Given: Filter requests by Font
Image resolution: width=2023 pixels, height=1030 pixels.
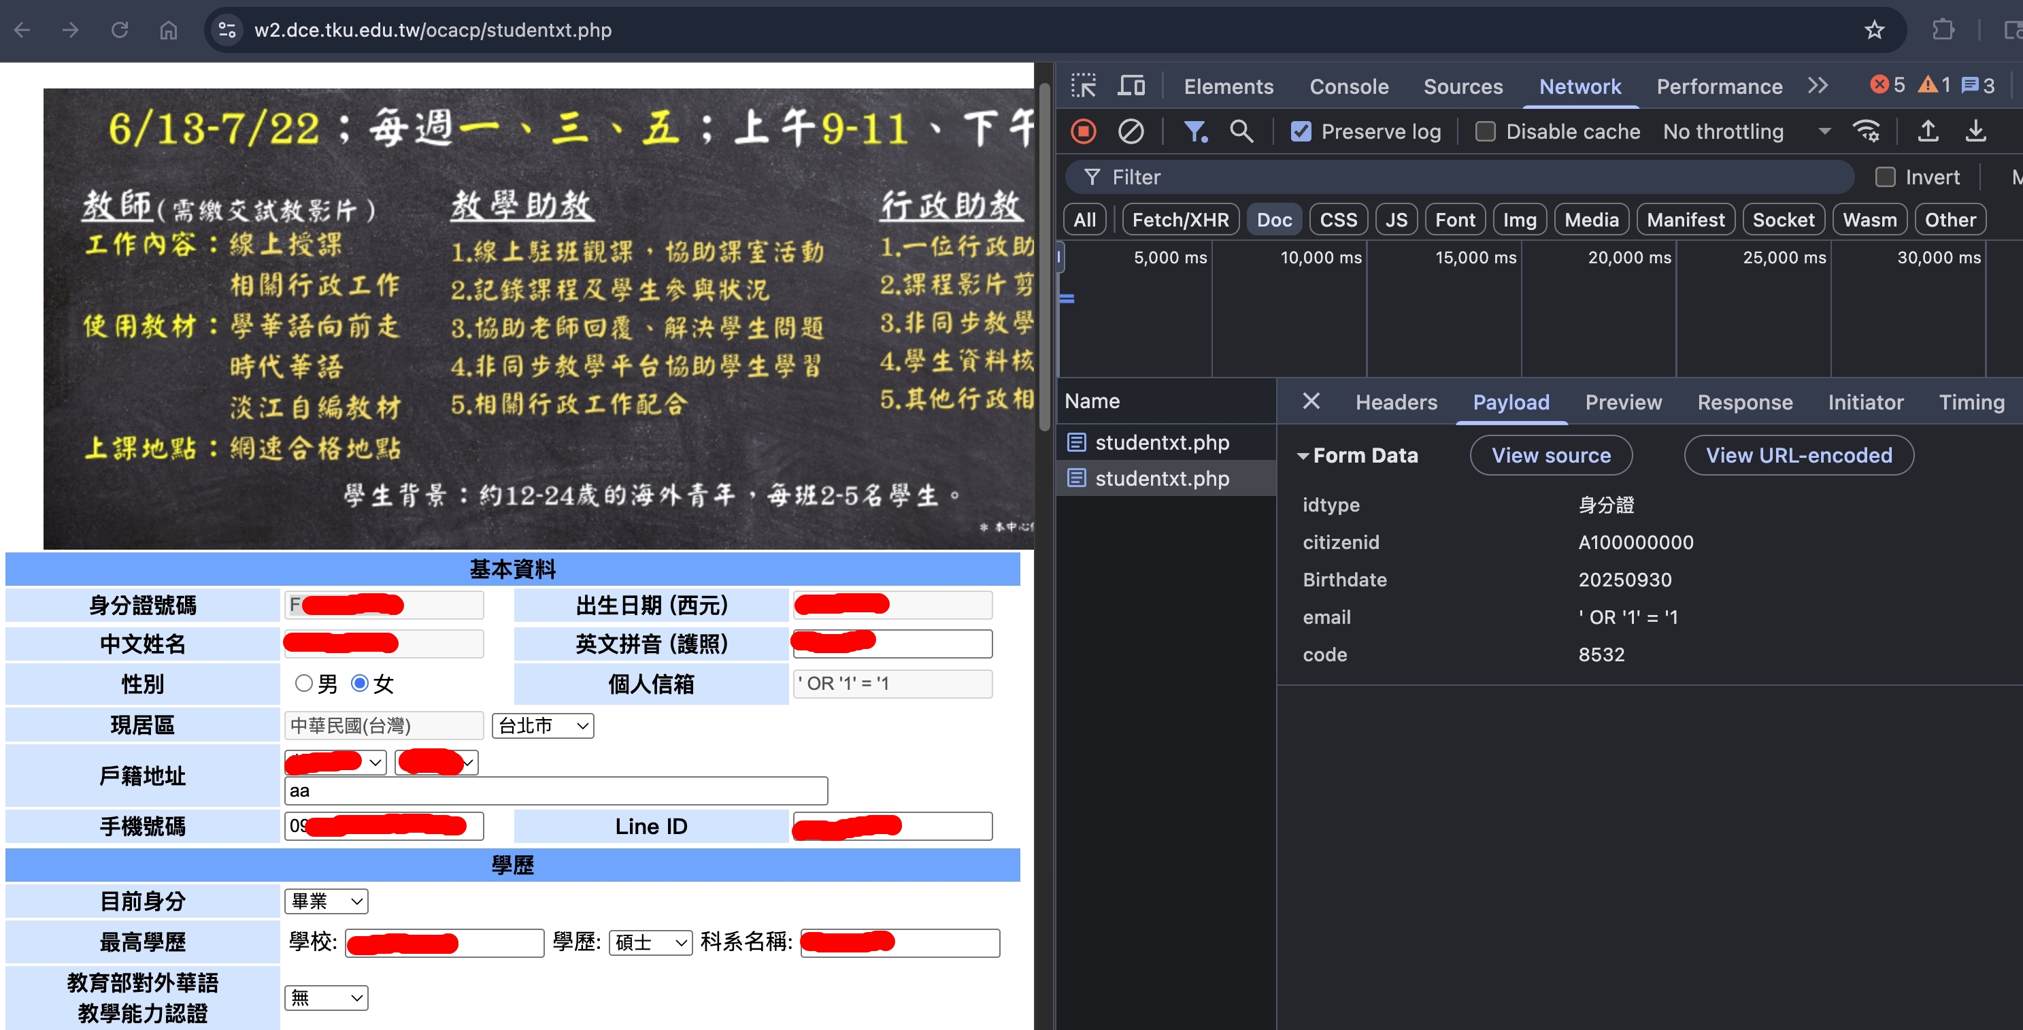Looking at the screenshot, I should [1455, 219].
